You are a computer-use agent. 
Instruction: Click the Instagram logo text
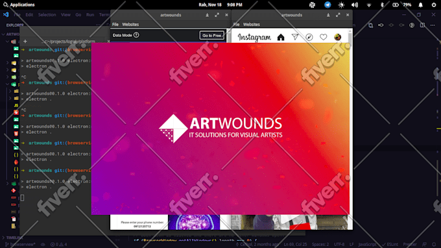pos(254,37)
